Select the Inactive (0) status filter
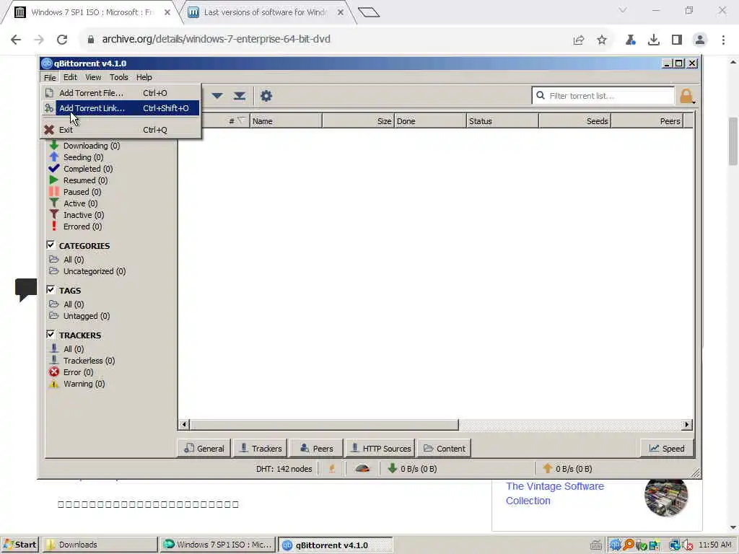This screenshot has width=739, height=554. (84, 215)
